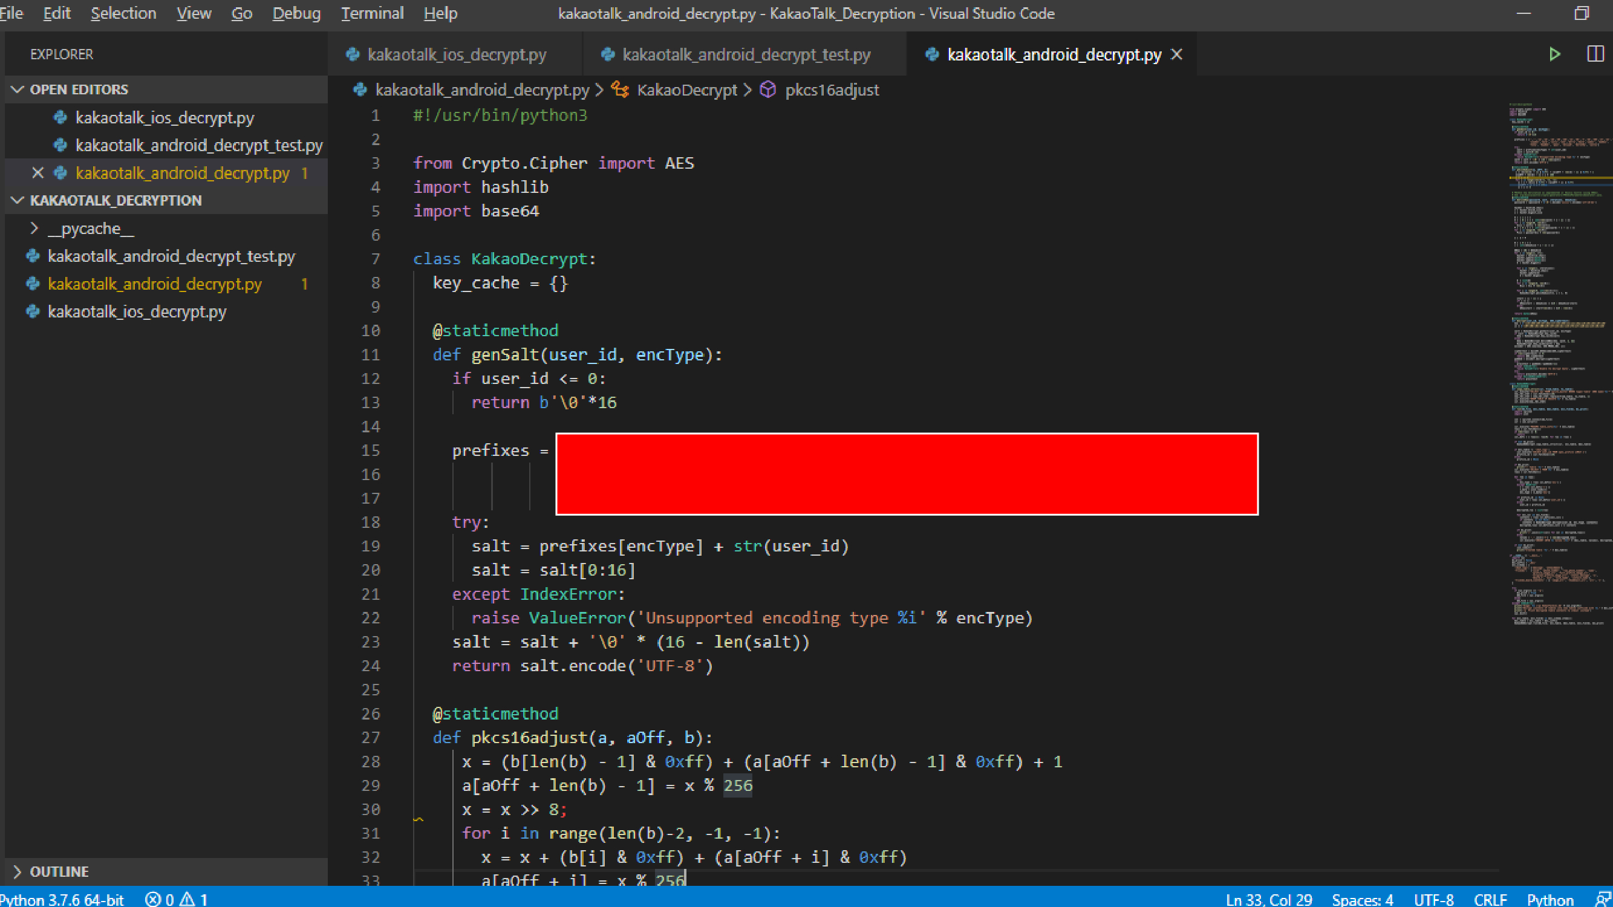Collapse the KAKAOTALK_DECRYPTION folder section

(18, 200)
